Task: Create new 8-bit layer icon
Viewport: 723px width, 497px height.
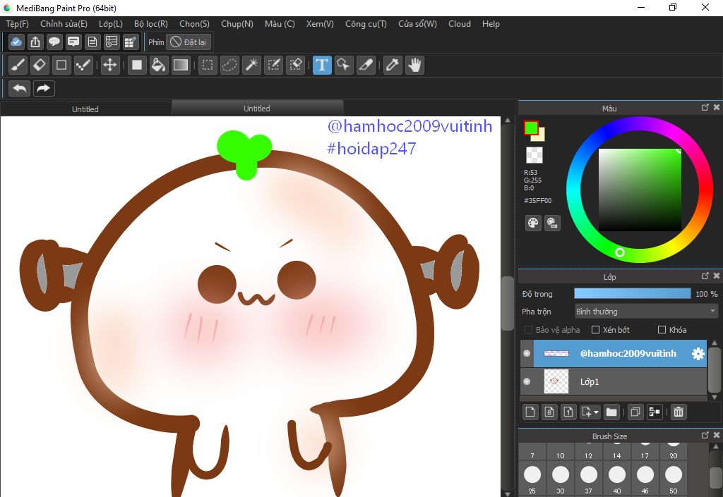Action: click(x=549, y=412)
